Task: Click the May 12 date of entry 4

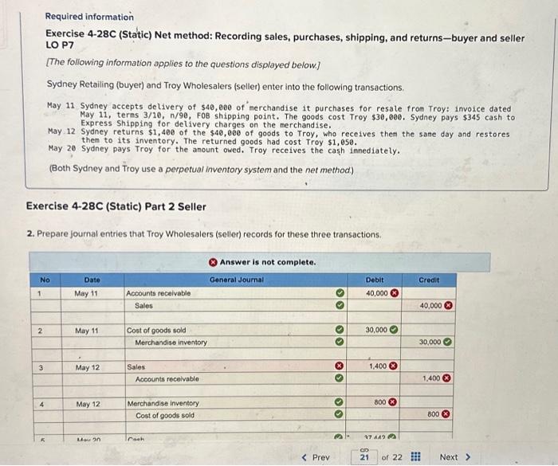Action: [88, 404]
